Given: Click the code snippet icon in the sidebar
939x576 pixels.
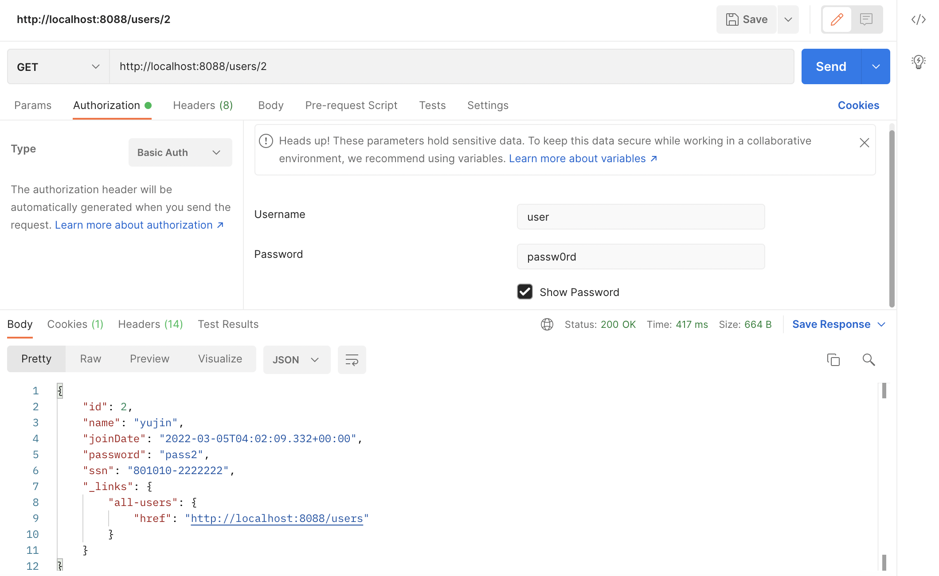Looking at the screenshot, I should 918,19.
